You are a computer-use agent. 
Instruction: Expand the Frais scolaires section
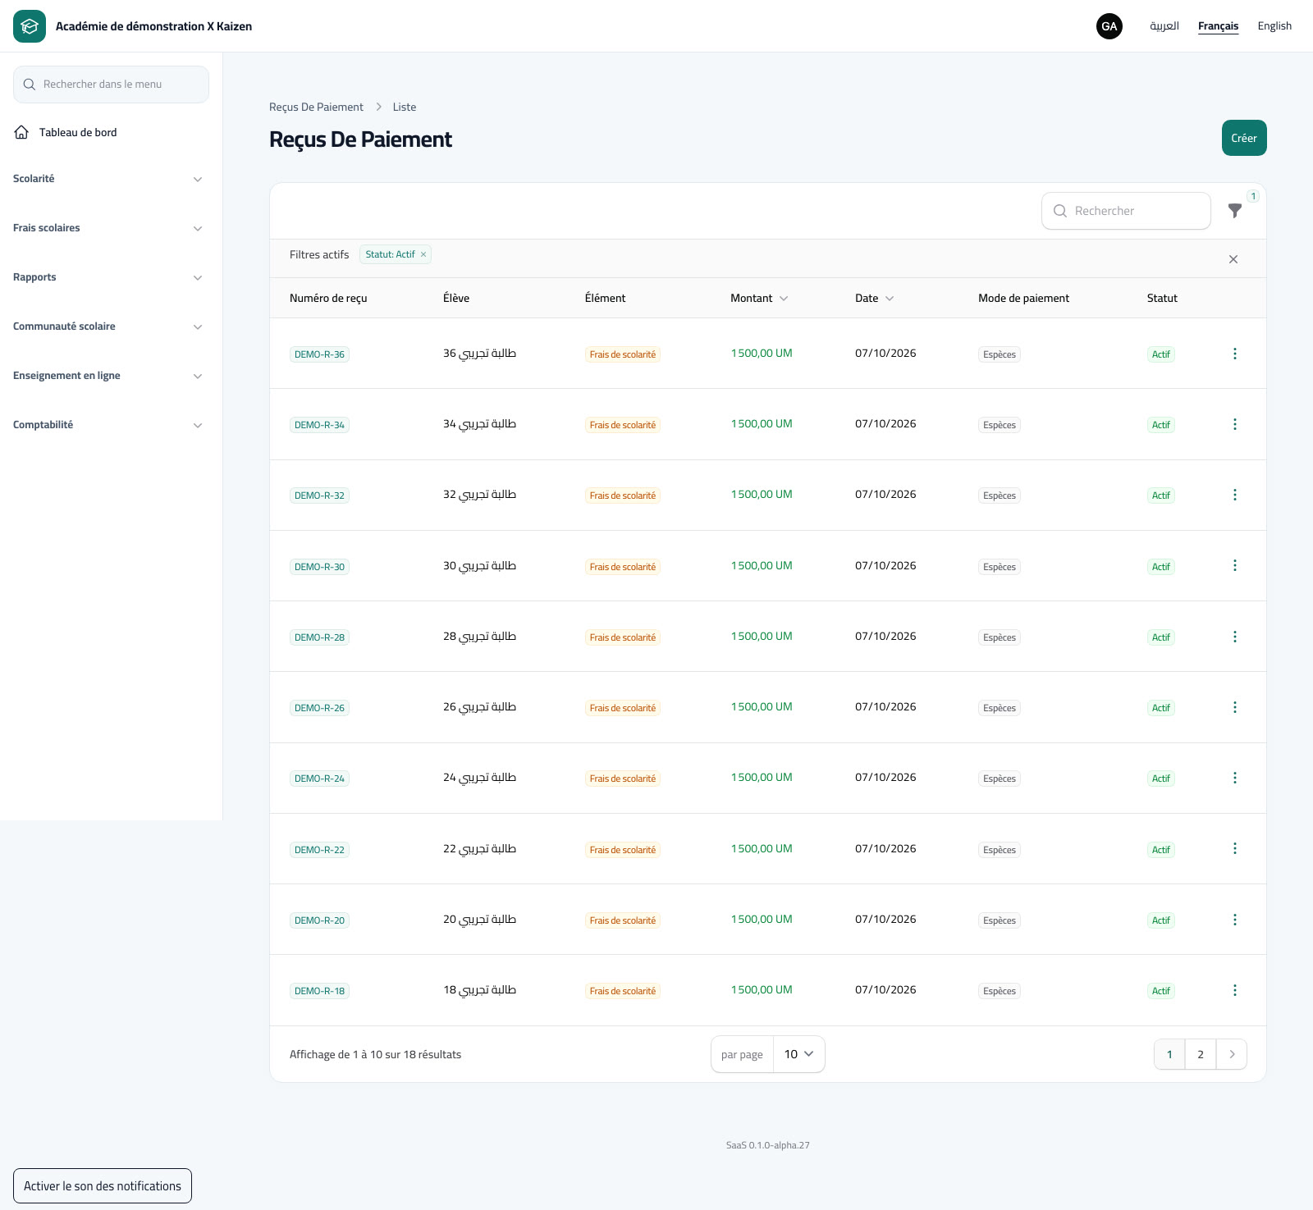(x=108, y=228)
